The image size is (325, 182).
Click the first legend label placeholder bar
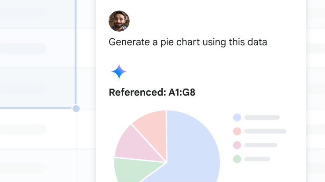262,118
